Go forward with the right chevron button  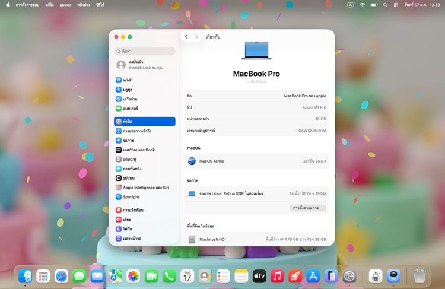click(x=196, y=37)
